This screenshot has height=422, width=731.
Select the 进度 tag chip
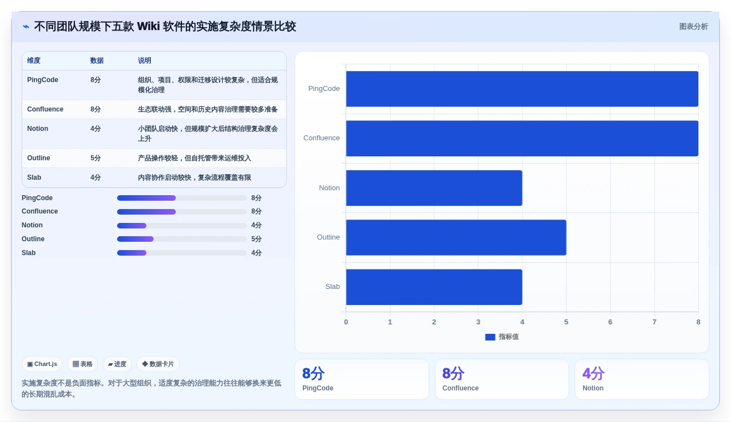(x=117, y=364)
